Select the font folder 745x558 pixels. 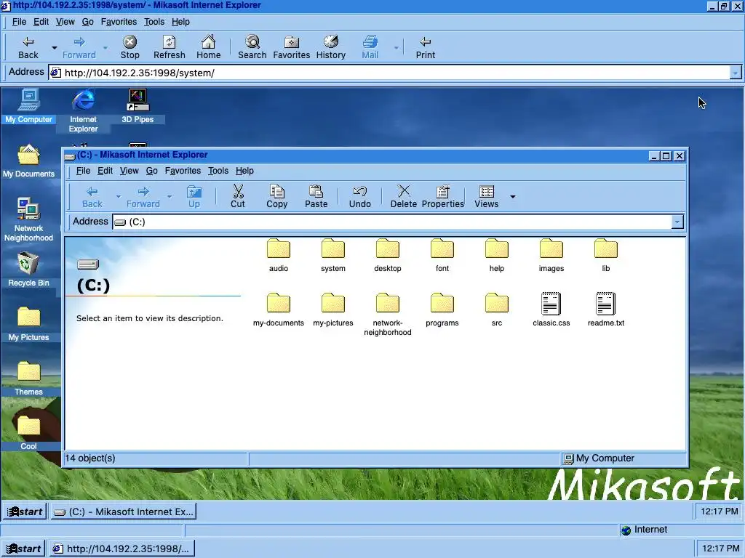point(442,255)
